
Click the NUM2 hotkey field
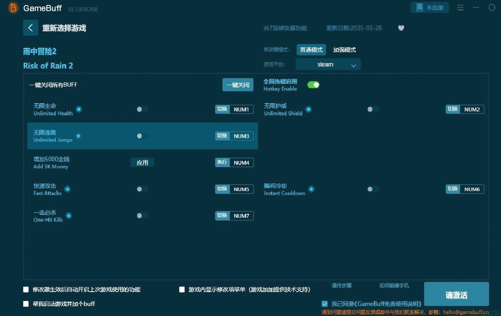click(472, 109)
